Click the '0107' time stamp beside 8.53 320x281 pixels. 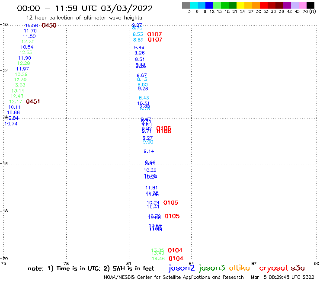pos(154,34)
